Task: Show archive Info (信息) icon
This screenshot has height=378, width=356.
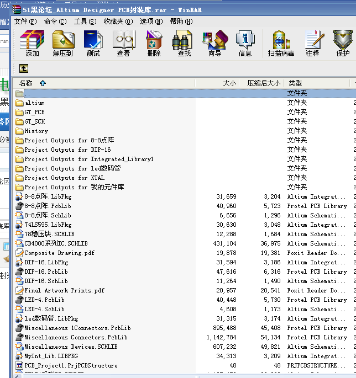Action: point(245,44)
